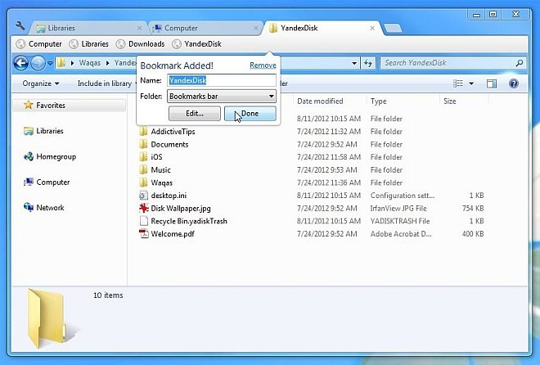Image resolution: width=540 pixels, height=365 pixels.
Task: Click the Disk Wallpaper.jpg IrfanView icon
Action: (x=144, y=208)
